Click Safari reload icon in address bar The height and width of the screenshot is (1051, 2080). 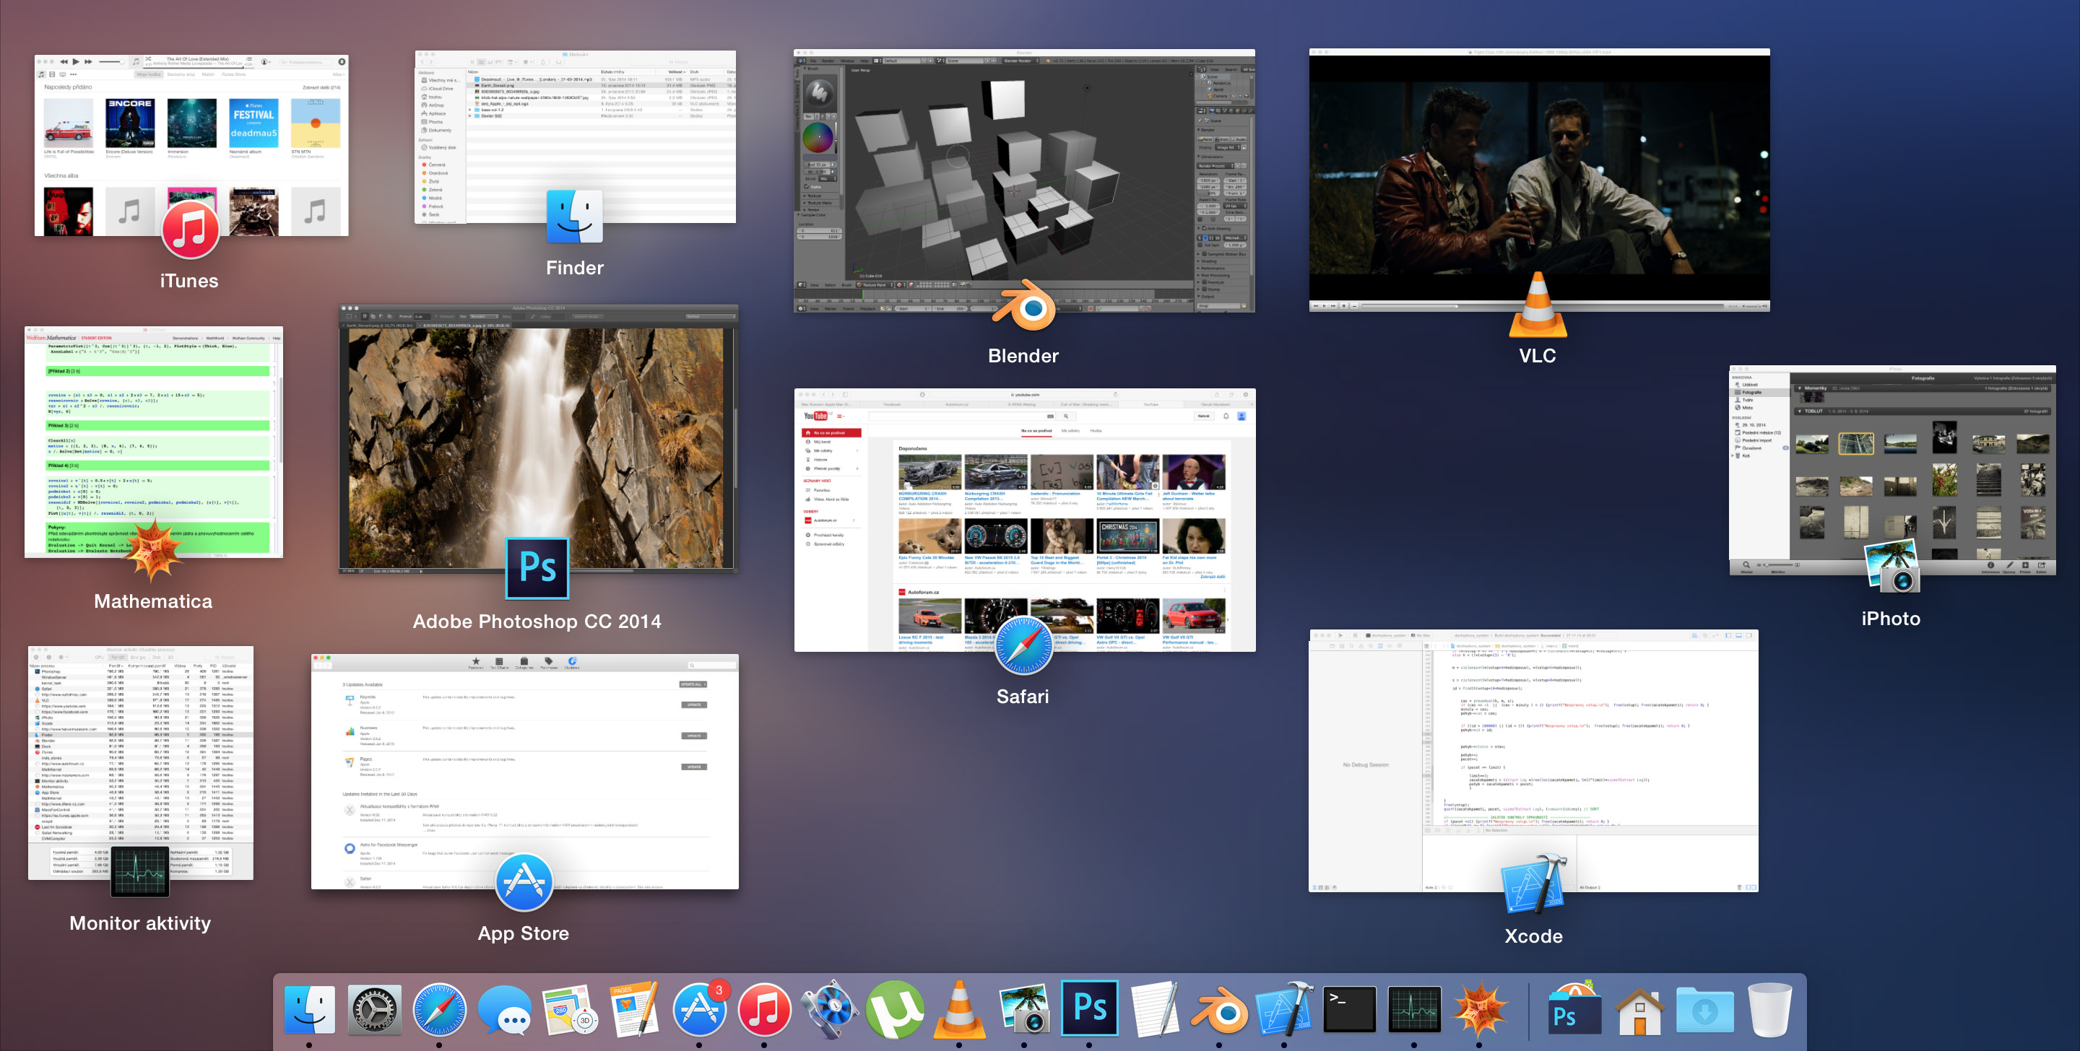(1116, 395)
